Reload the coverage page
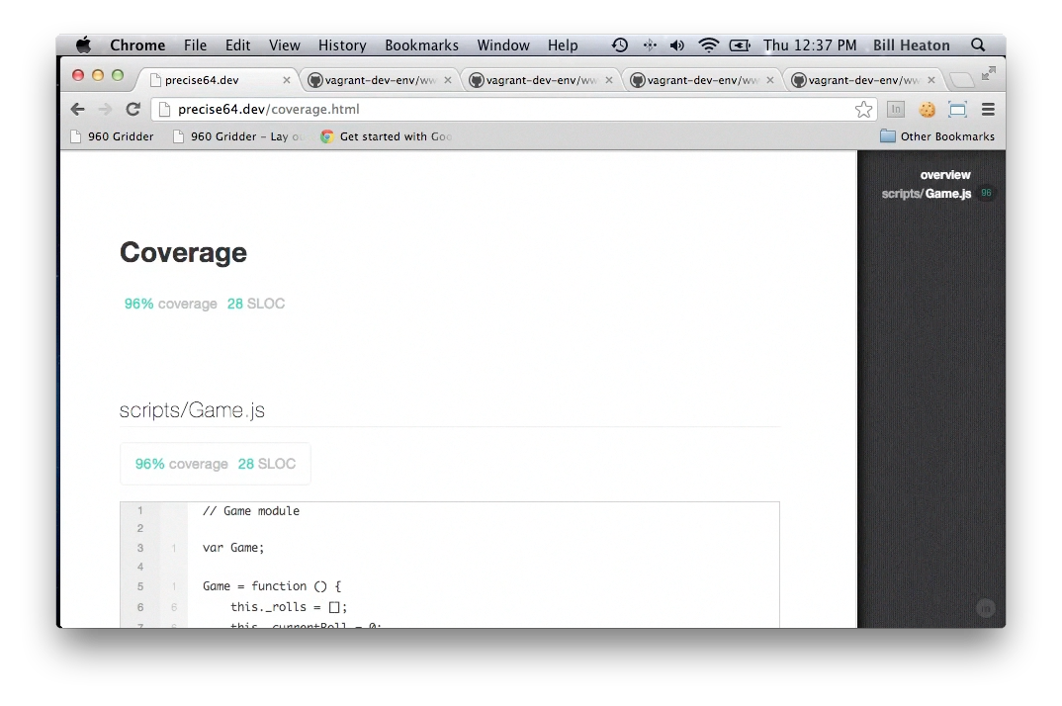This screenshot has height=706, width=1062. pyautogui.click(x=133, y=110)
